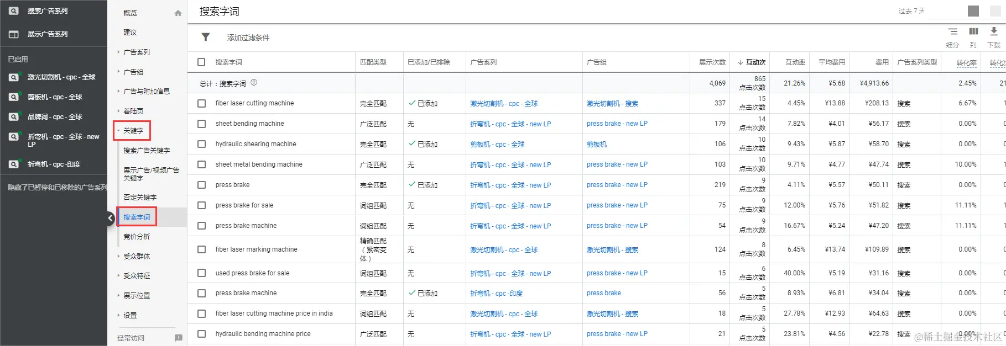Open 激光切割机 - 搜索 link in fiber laser marking row
1006x346 pixels.
click(612, 250)
